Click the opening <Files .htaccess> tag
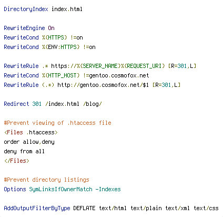Screen dimensions: 223x217 31,132
